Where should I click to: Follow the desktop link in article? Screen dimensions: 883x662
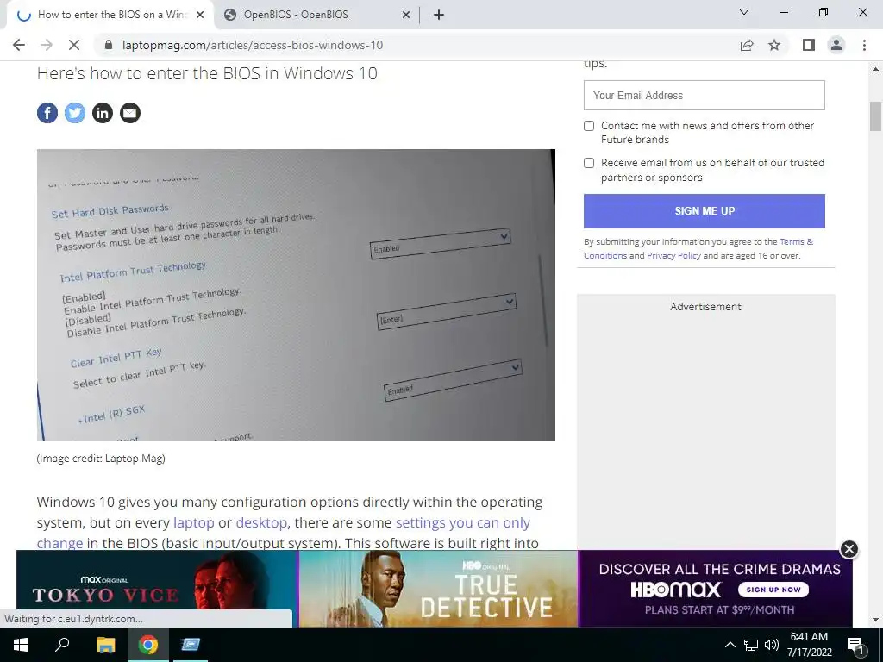click(x=261, y=522)
